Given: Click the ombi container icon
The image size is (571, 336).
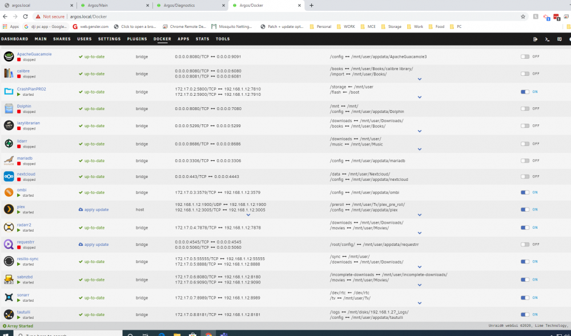Looking at the screenshot, I should [9, 192].
